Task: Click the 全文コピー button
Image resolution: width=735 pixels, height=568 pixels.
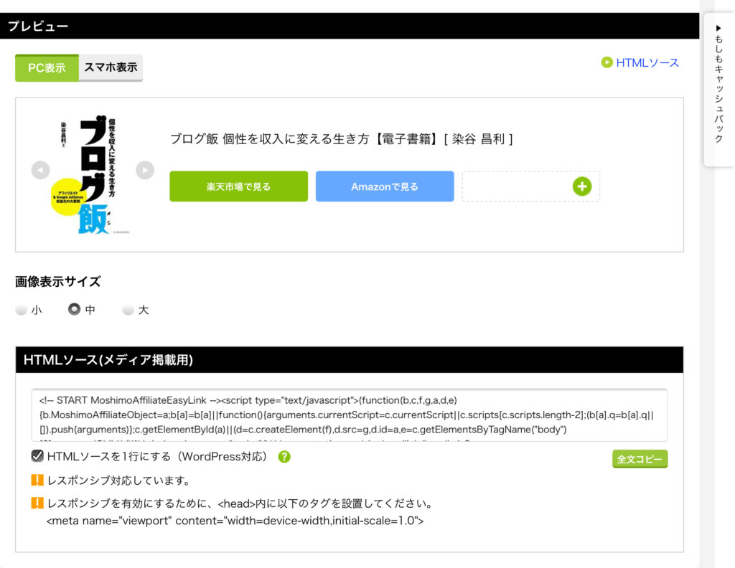Action: [640, 459]
